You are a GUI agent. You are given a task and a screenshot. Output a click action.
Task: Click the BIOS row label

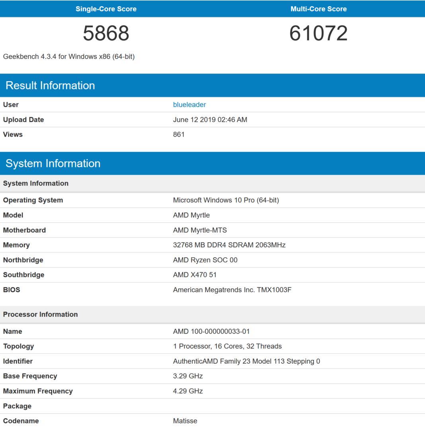click(12, 290)
